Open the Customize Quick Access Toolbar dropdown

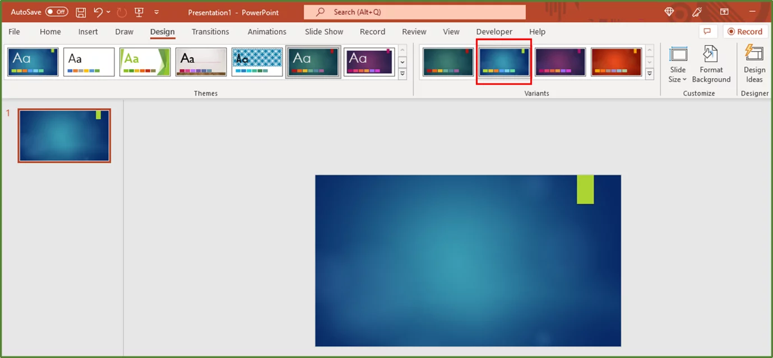156,12
